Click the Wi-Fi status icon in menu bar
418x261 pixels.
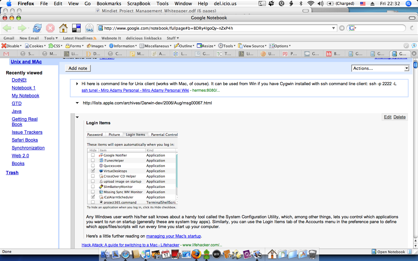[x=311, y=4]
